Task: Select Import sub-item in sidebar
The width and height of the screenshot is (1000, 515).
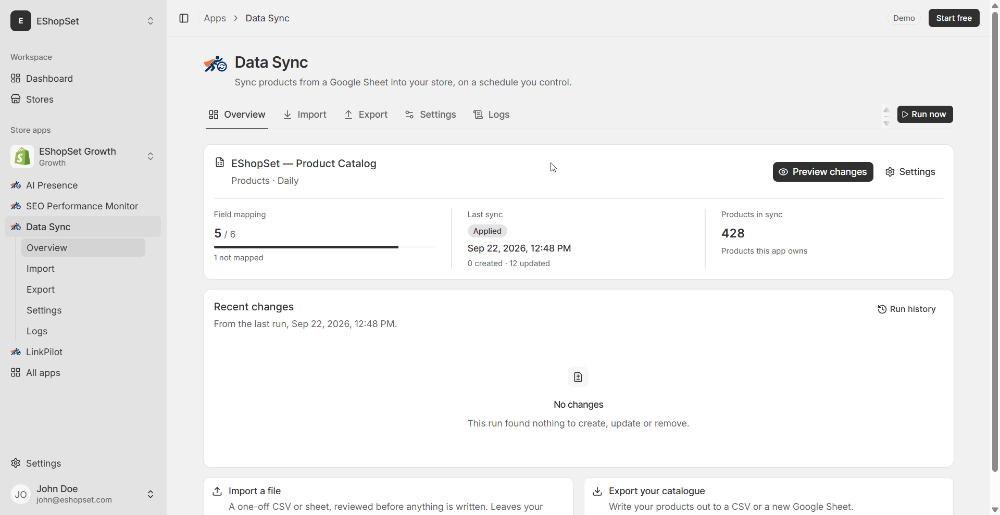Action: click(x=83, y=269)
